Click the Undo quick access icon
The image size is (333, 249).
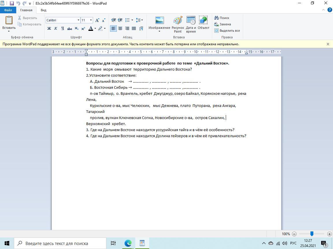[x=18, y=3]
